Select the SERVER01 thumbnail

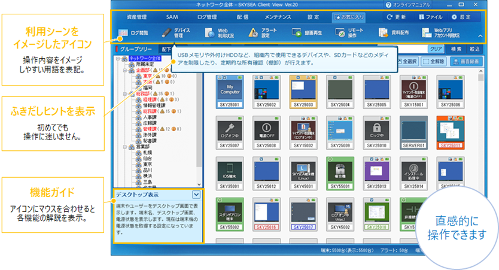pos(413,133)
